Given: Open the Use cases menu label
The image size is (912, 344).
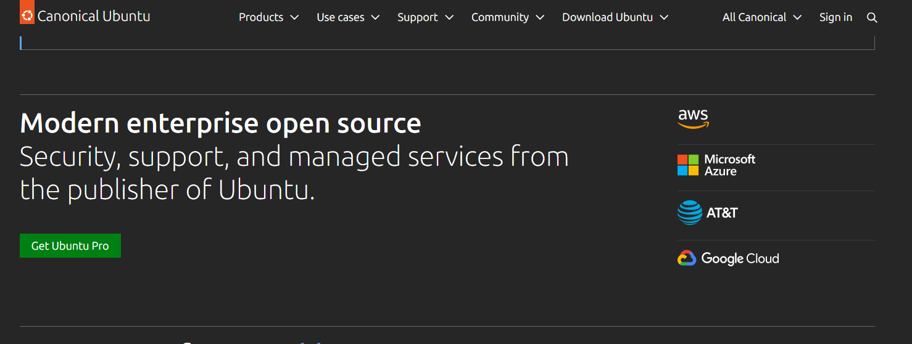Looking at the screenshot, I should click(341, 17).
